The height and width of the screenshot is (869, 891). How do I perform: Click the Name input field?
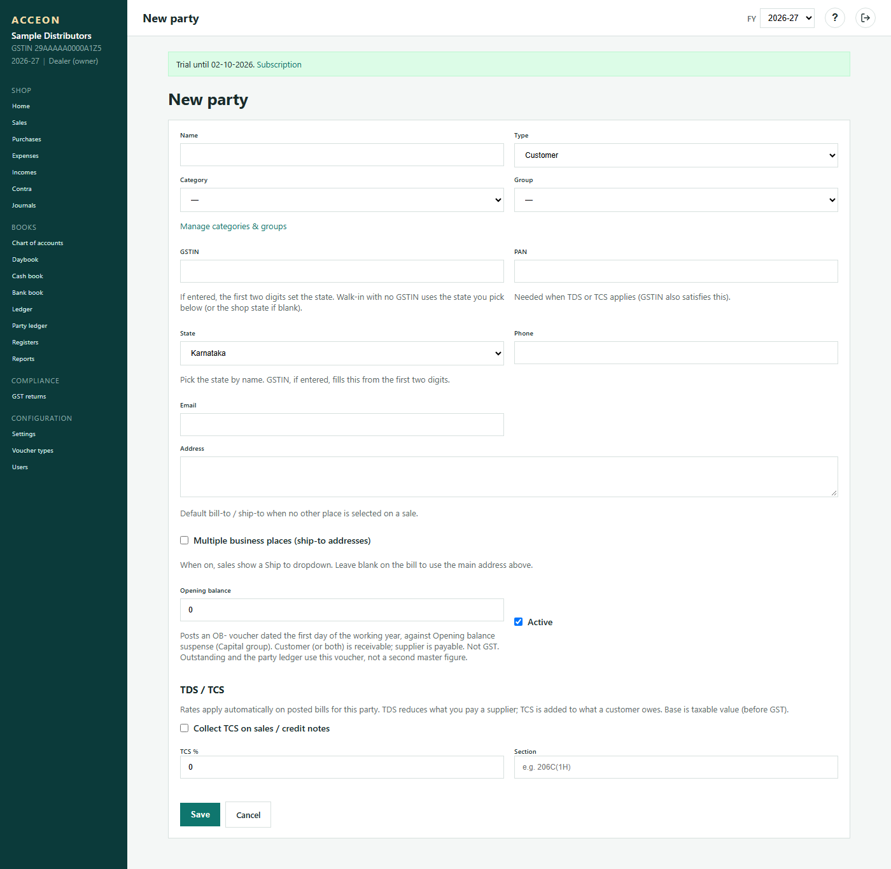coord(342,155)
